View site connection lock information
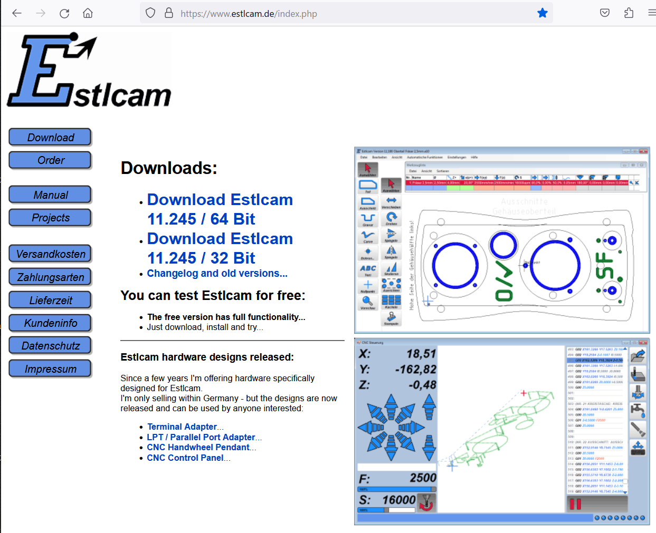656x533 pixels. (x=169, y=13)
